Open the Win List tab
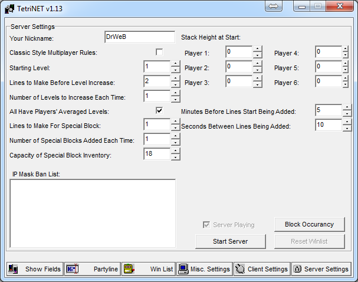The width and height of the screenshot is (358, 282). [149, 269]
